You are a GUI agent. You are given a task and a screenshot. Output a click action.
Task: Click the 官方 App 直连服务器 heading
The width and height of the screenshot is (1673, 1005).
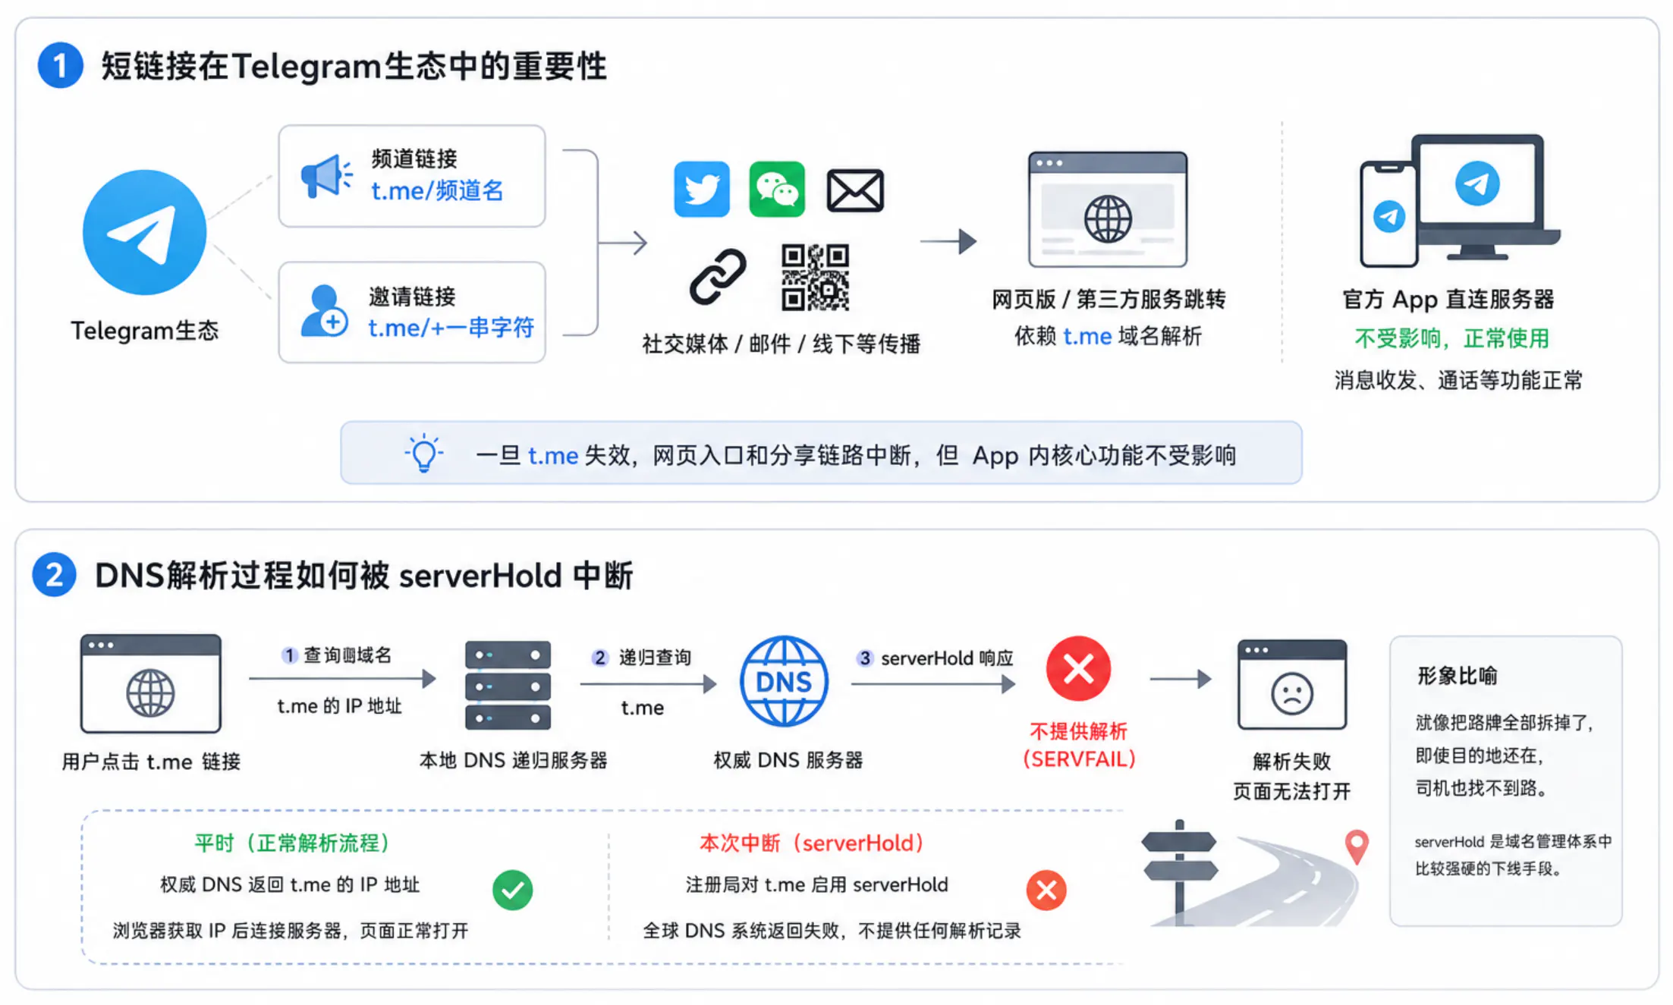point(1448,299)
